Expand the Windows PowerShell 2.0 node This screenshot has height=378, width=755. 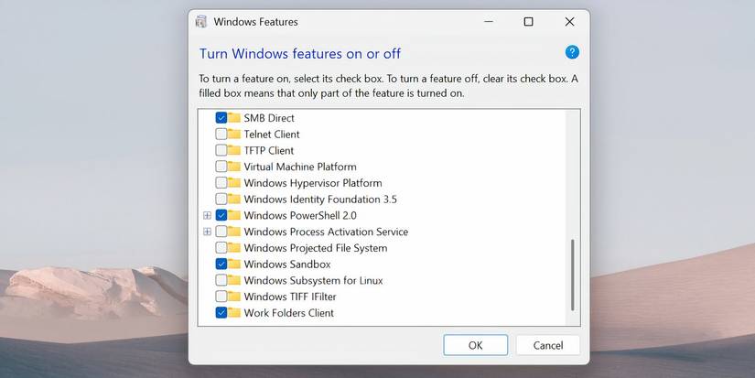tap(207, 216)
